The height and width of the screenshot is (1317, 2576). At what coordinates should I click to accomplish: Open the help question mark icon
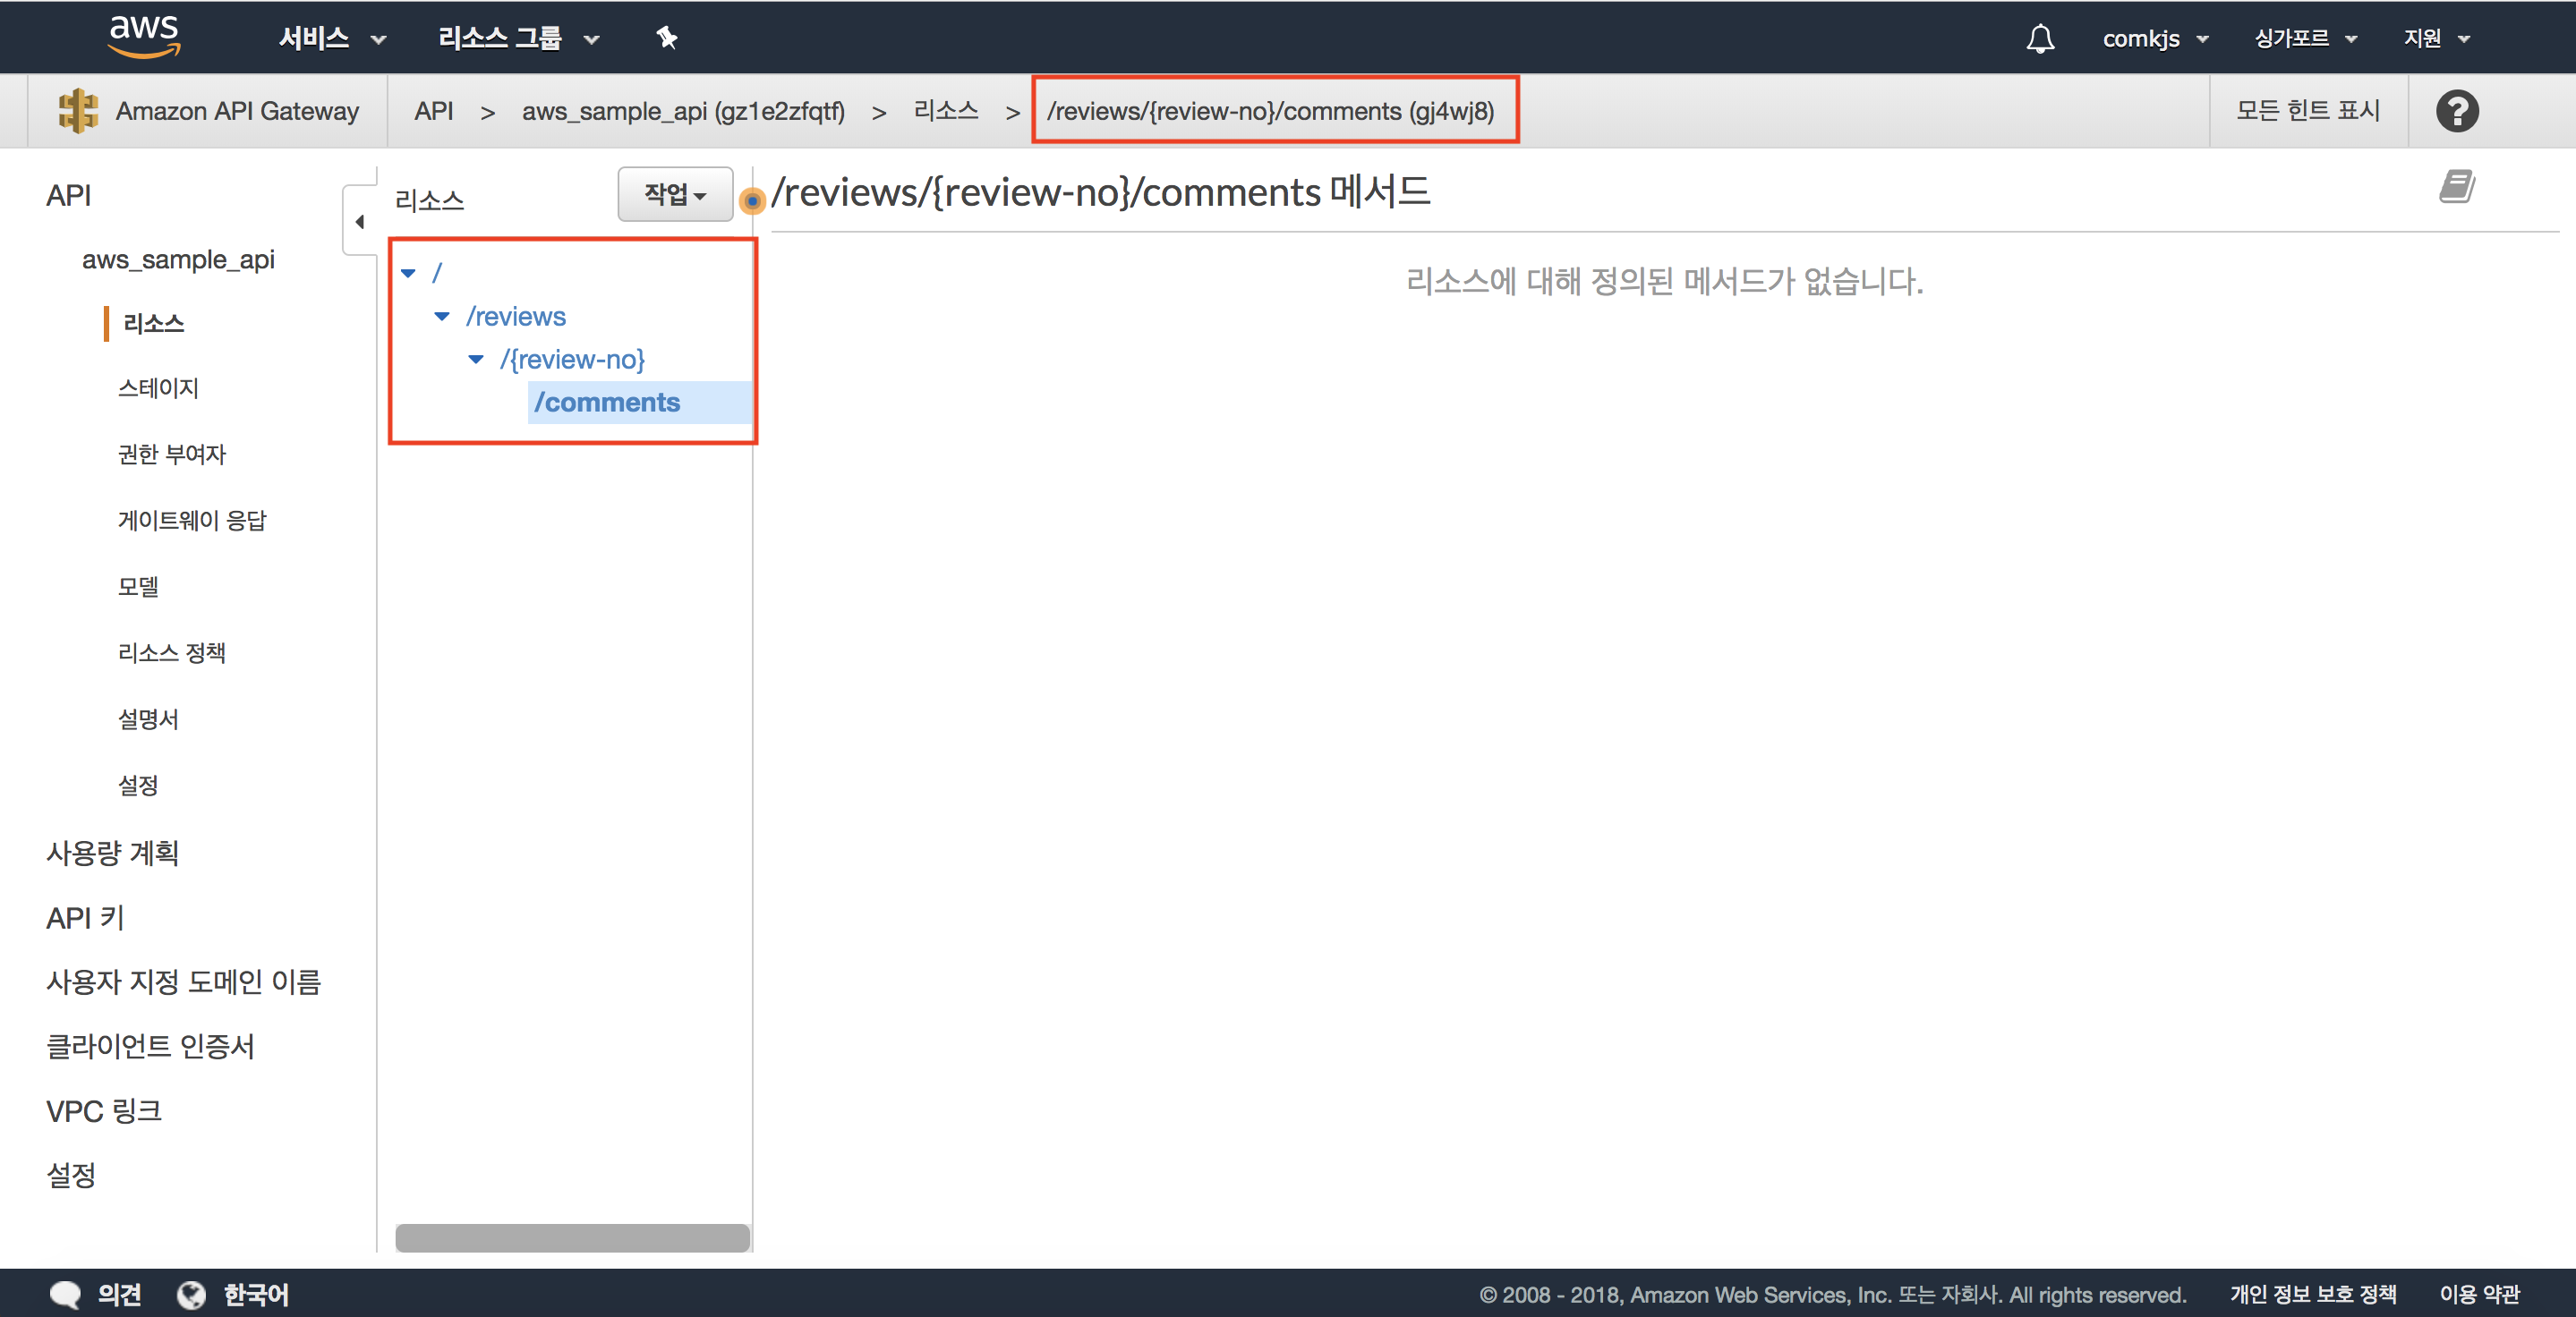[2456, 111]
